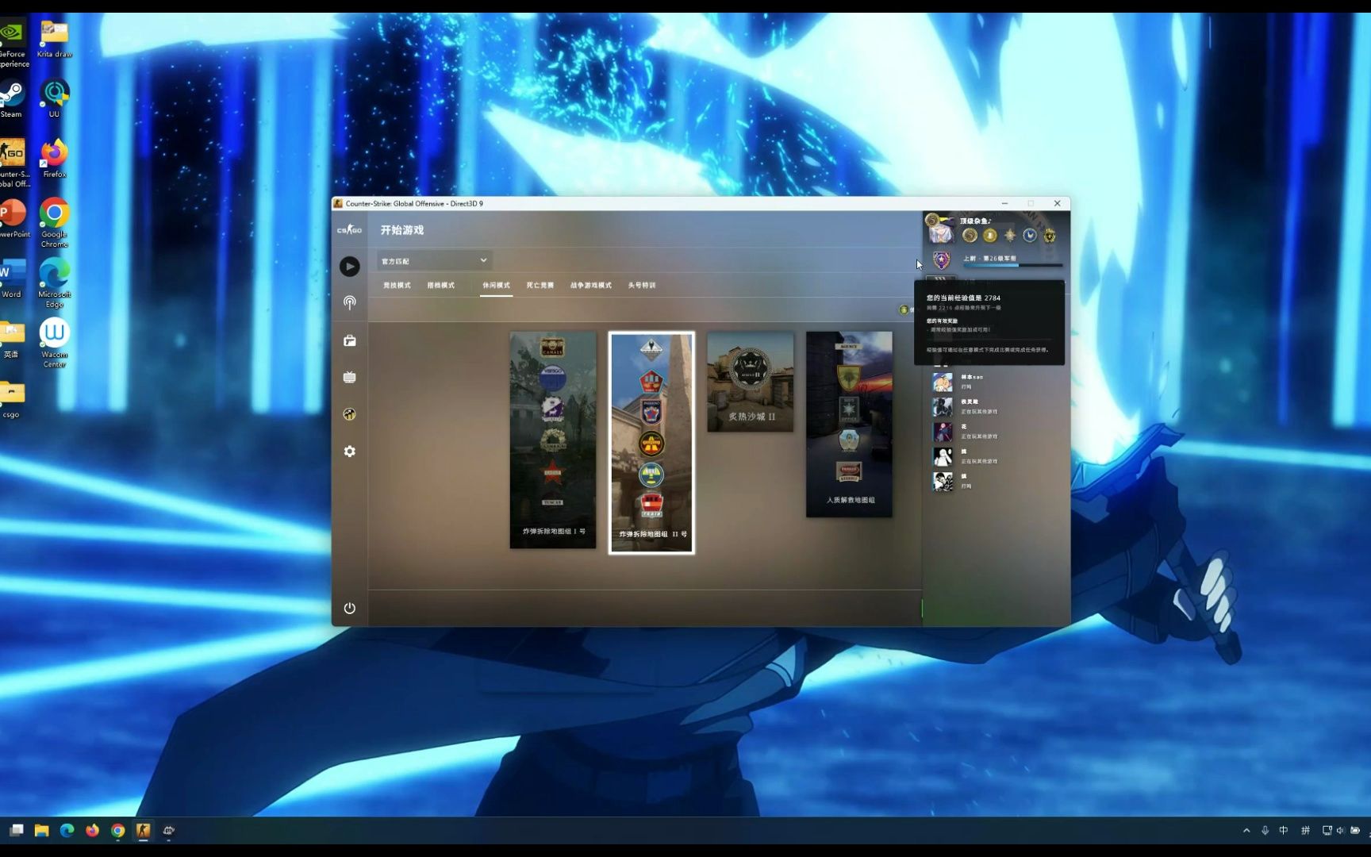Open Google Chrome desktop shortcut
Image resolution: width=1371 pixels, height=857 pixels.
[54, 223]
